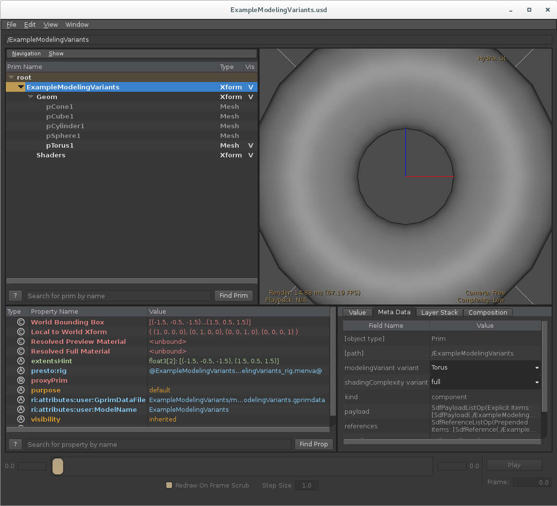Click the attribute type icon beside extentsHint

click(x=20, y=361)
